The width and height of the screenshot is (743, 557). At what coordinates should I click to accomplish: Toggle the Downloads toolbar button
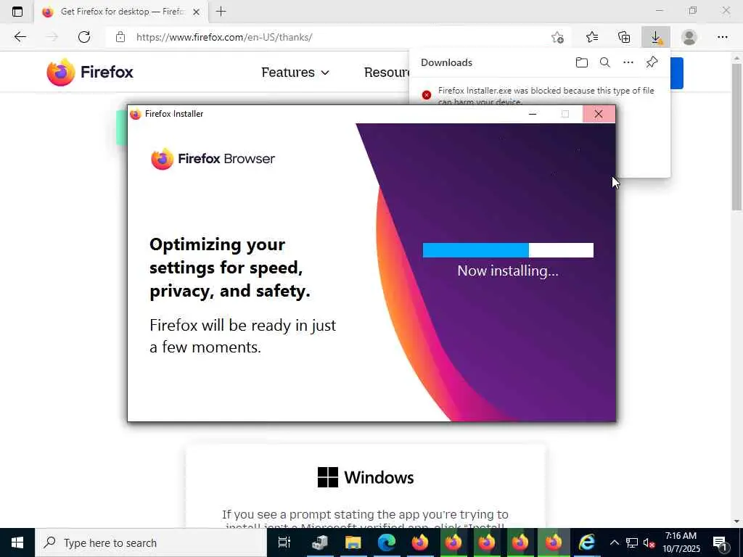[x=656, y=37]
